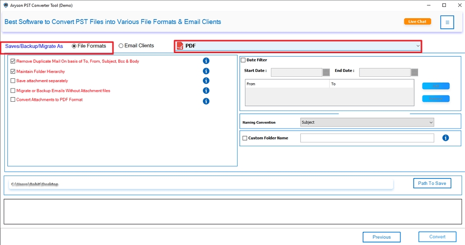This screenshot has width=465, height=245.
Task: Select the File Formats radio button
Action: tap(74, 46)
